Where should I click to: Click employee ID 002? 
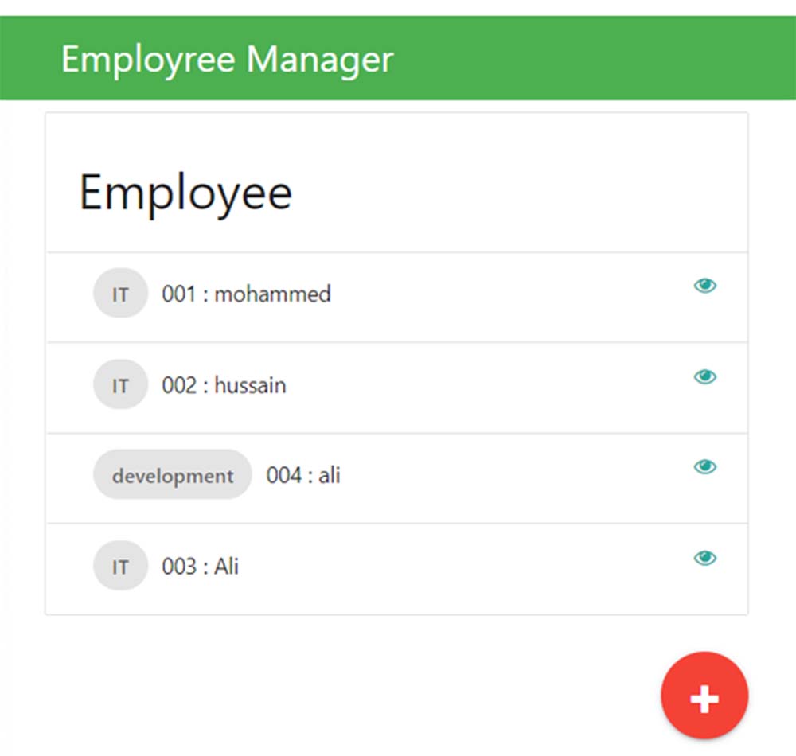pyautogui.click(x=179, y=385)
